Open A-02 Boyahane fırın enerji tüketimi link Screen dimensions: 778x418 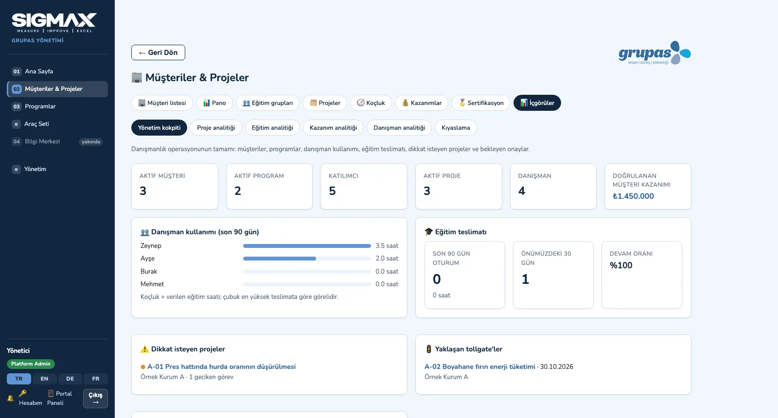(480, 366)
